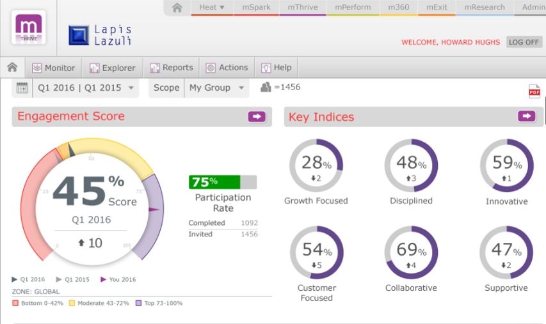Click the Engagement Score arrow icon

tap(257, 116)
